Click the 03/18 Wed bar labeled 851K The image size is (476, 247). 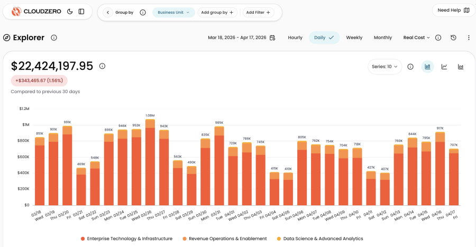pos(40,171)
